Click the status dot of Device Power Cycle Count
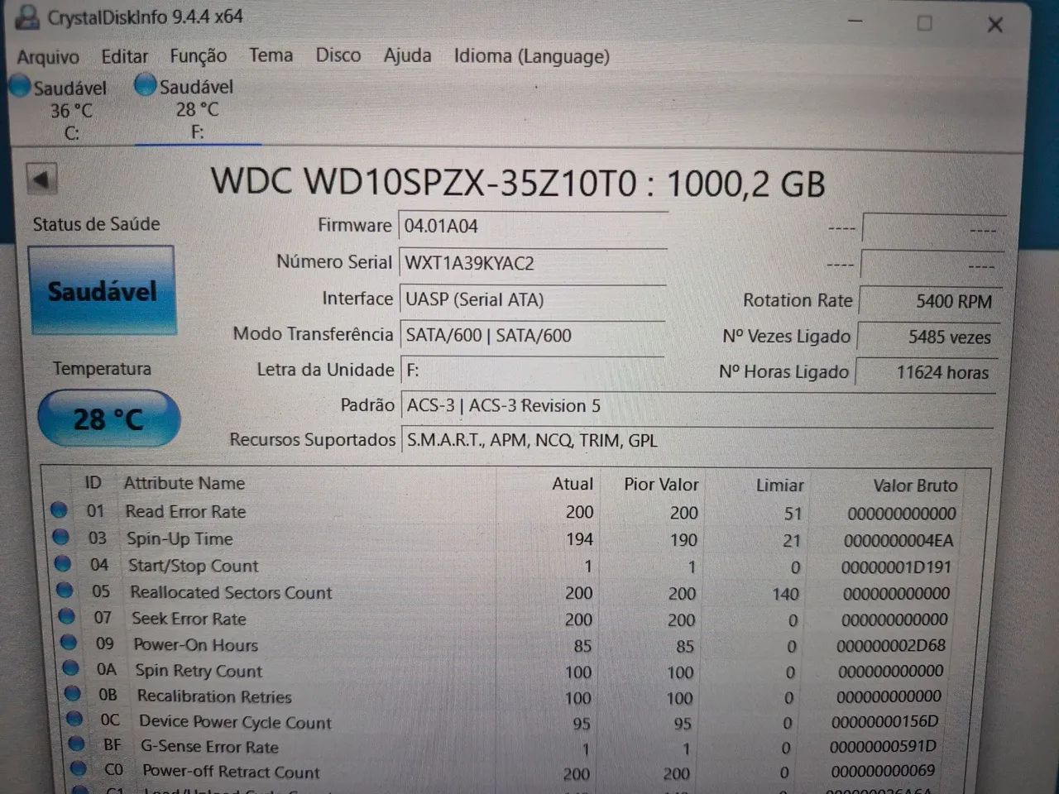This screenshot has height=794, width=1059. (x=74, y=718)
